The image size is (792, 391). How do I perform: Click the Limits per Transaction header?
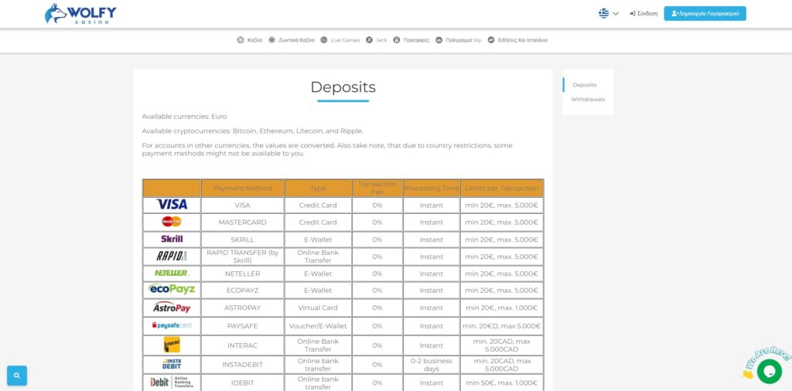[x=501, y=189]
